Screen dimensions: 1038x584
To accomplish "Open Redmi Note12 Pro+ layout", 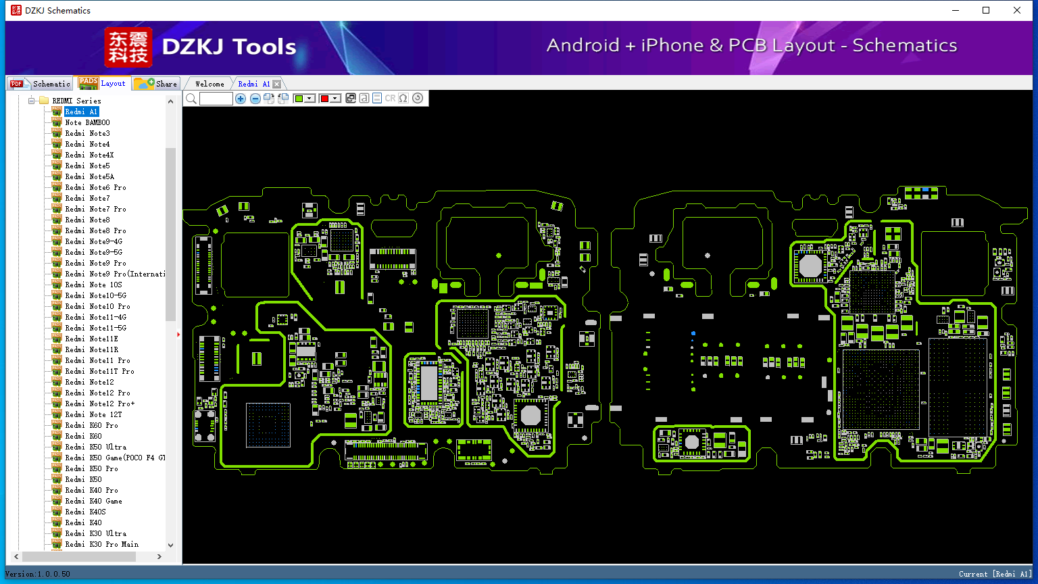I will tap(99, 404).
